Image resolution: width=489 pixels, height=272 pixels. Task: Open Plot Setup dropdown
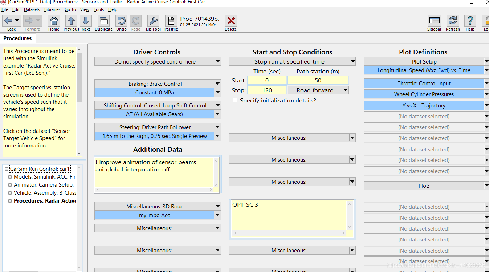pos(427,62)
